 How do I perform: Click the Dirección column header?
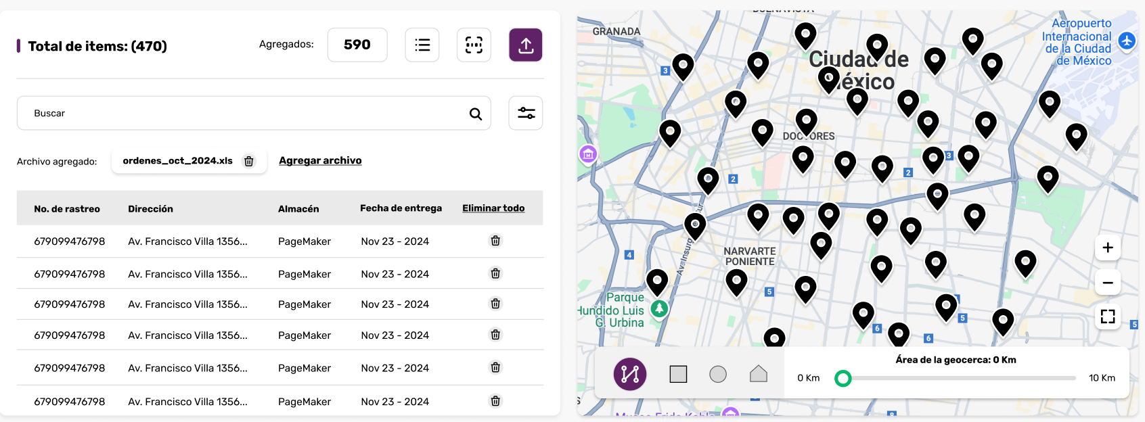pyautogui.click(x=150, y=209)
